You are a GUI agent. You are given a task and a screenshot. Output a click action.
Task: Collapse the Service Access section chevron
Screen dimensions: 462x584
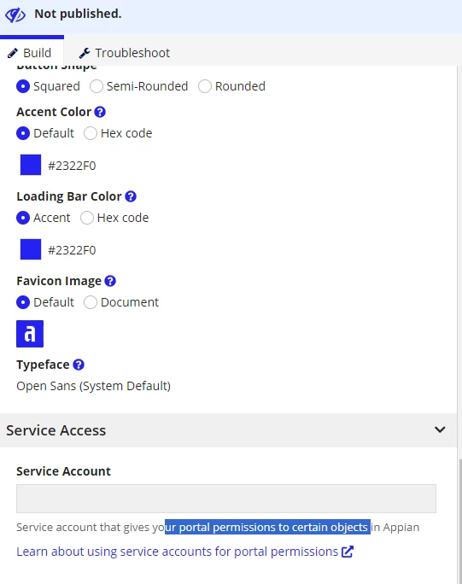tap(440, 429)
